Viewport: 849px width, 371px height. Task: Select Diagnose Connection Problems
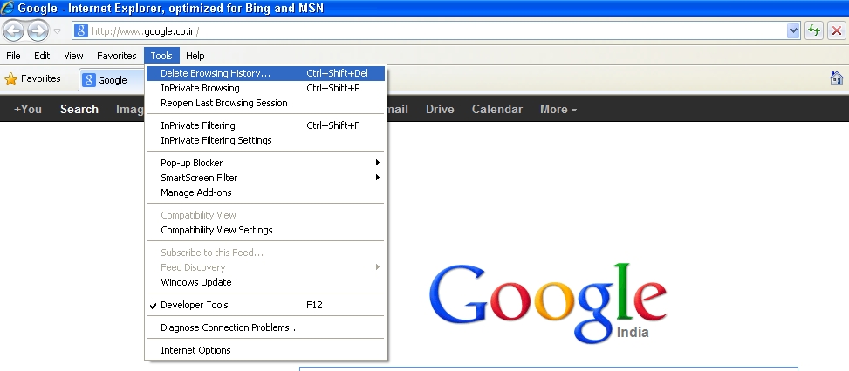pos(265,327)
